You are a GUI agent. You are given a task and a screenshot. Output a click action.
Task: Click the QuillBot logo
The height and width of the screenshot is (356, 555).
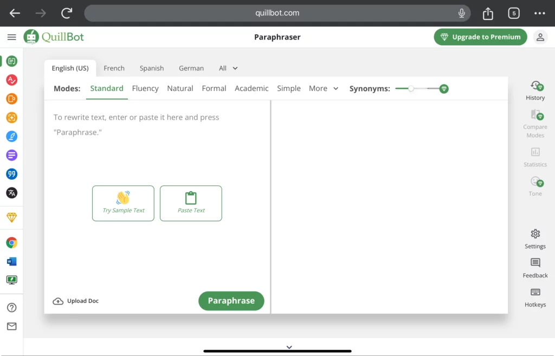pos(54,37)
